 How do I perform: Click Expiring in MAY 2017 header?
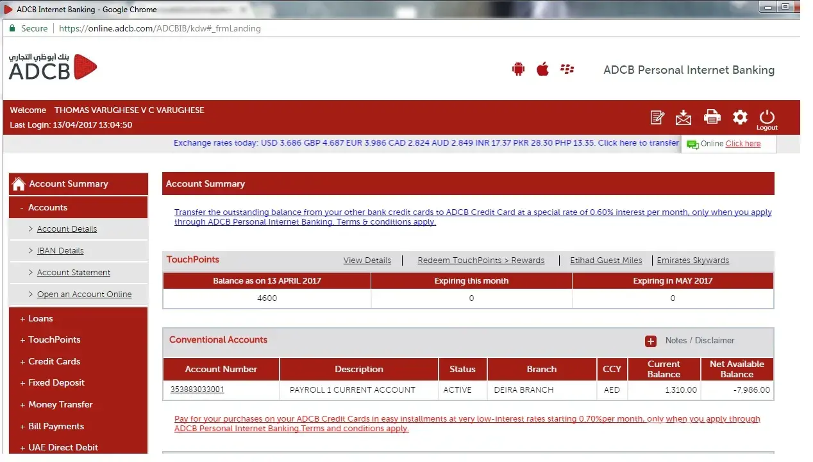pos(673,280)
